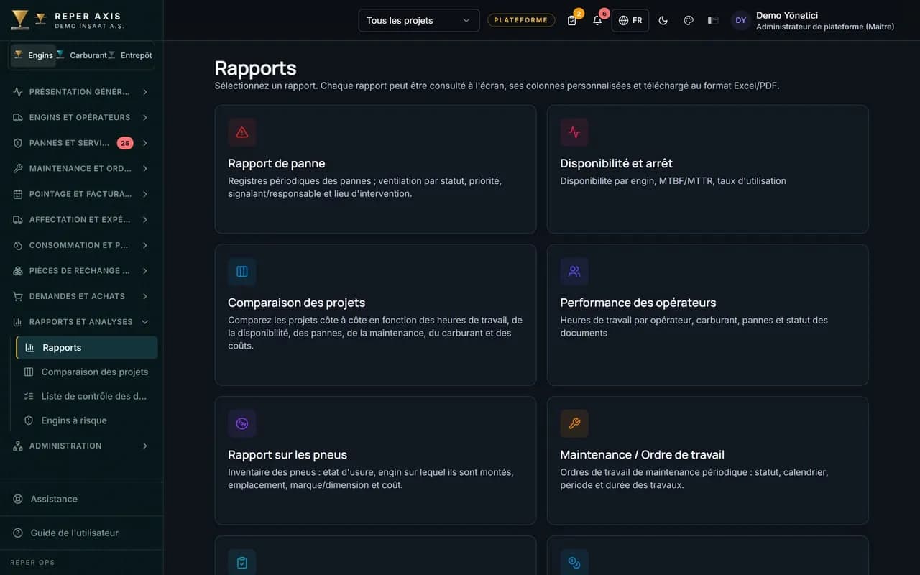Toggle dark mode with the moon icon

coord(663,20)
